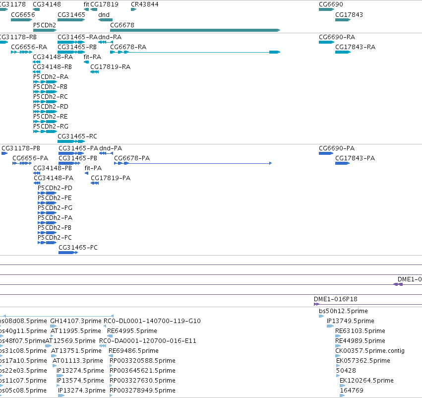Viewport: 422px width, 398px height.
Task: Click the CR43844 gene label
Action: (144, 4)
